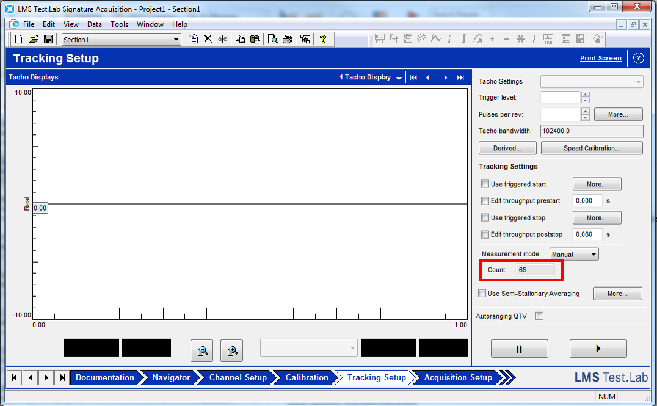Expand more workflow tabs with double chevron

(x=507, y=377)
